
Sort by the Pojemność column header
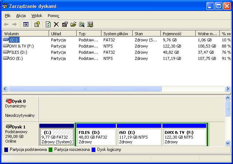click(x=178, y=34)
